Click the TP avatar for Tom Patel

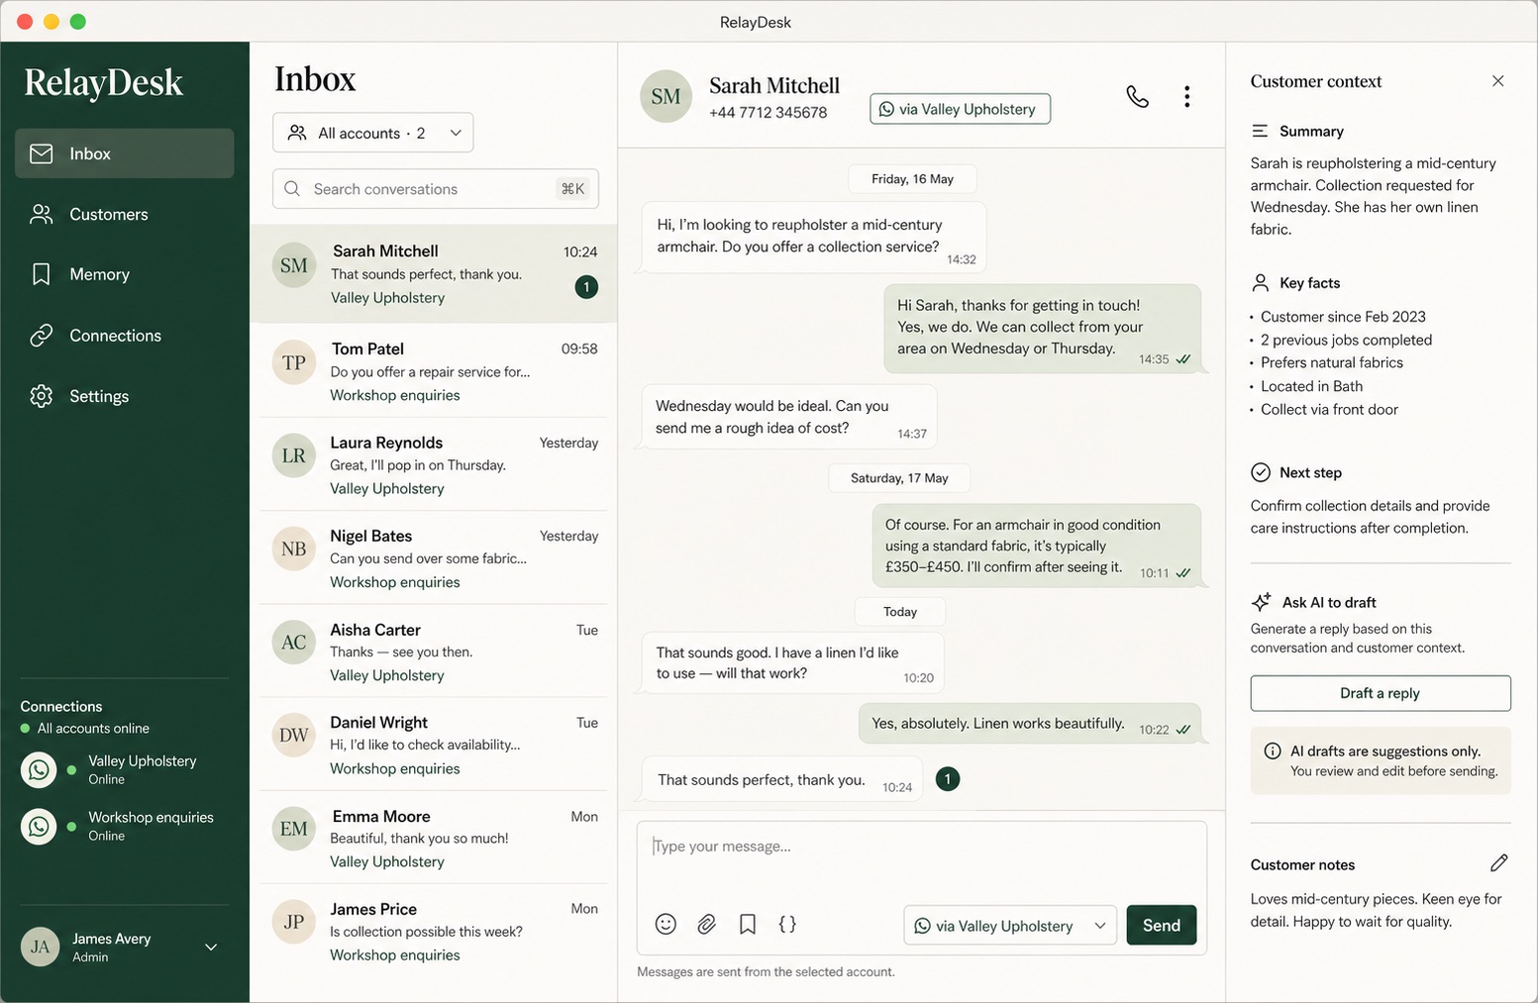coord(293,362)
